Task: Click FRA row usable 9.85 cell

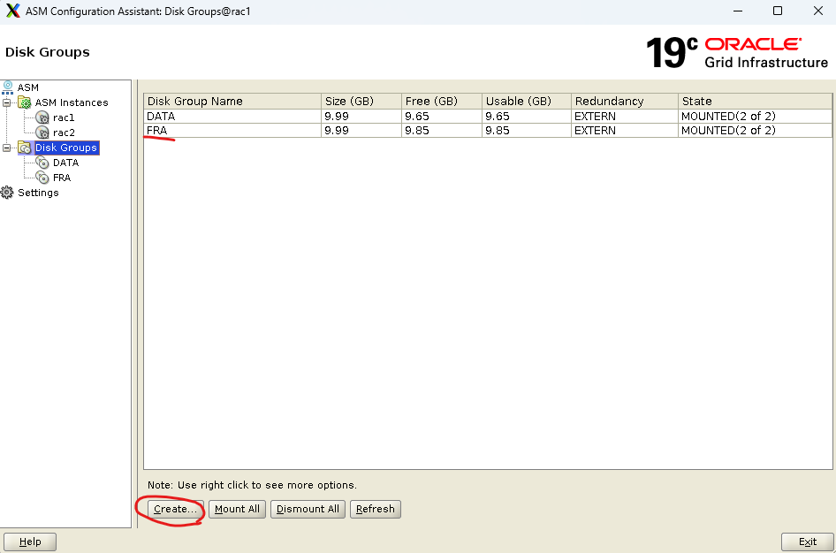Action: (527, 131)
